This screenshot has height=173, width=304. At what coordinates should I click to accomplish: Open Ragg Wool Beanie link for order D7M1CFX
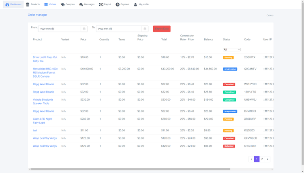[43, 111]
